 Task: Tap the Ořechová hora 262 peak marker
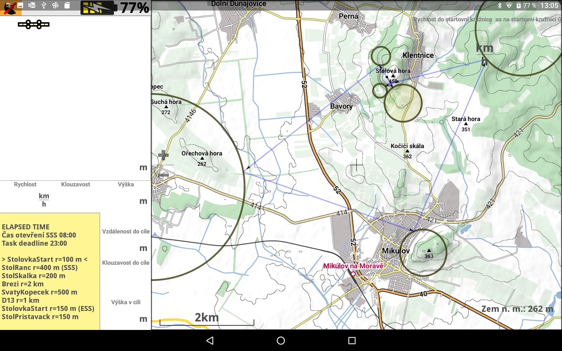202,159
